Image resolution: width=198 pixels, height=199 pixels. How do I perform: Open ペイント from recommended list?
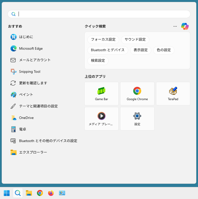click(x=26, y=95)
